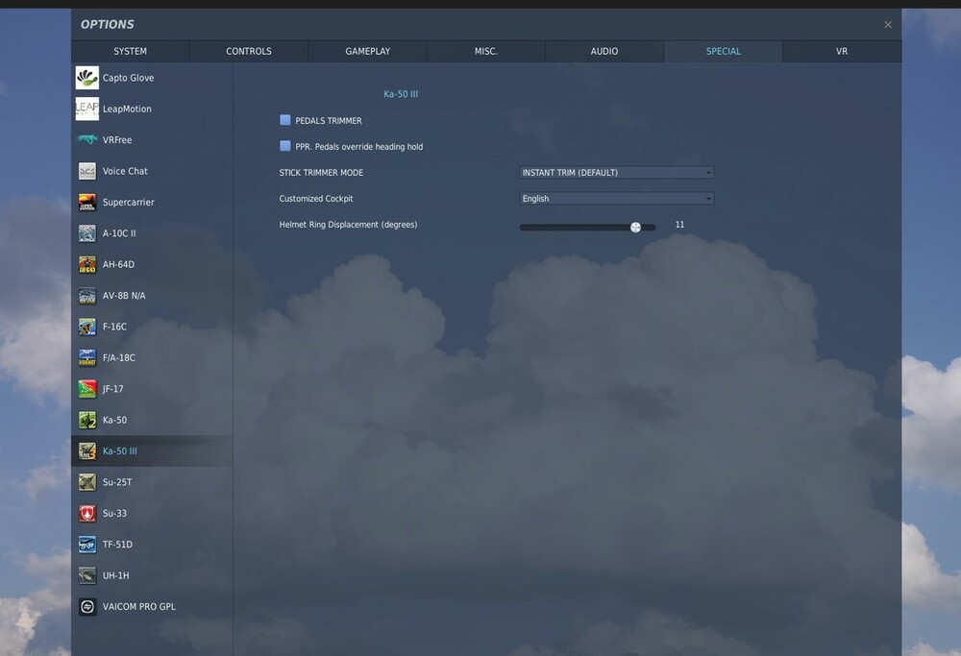Select the TF-51D module entry
The image size is (961, 656).
tap(116, 544)
